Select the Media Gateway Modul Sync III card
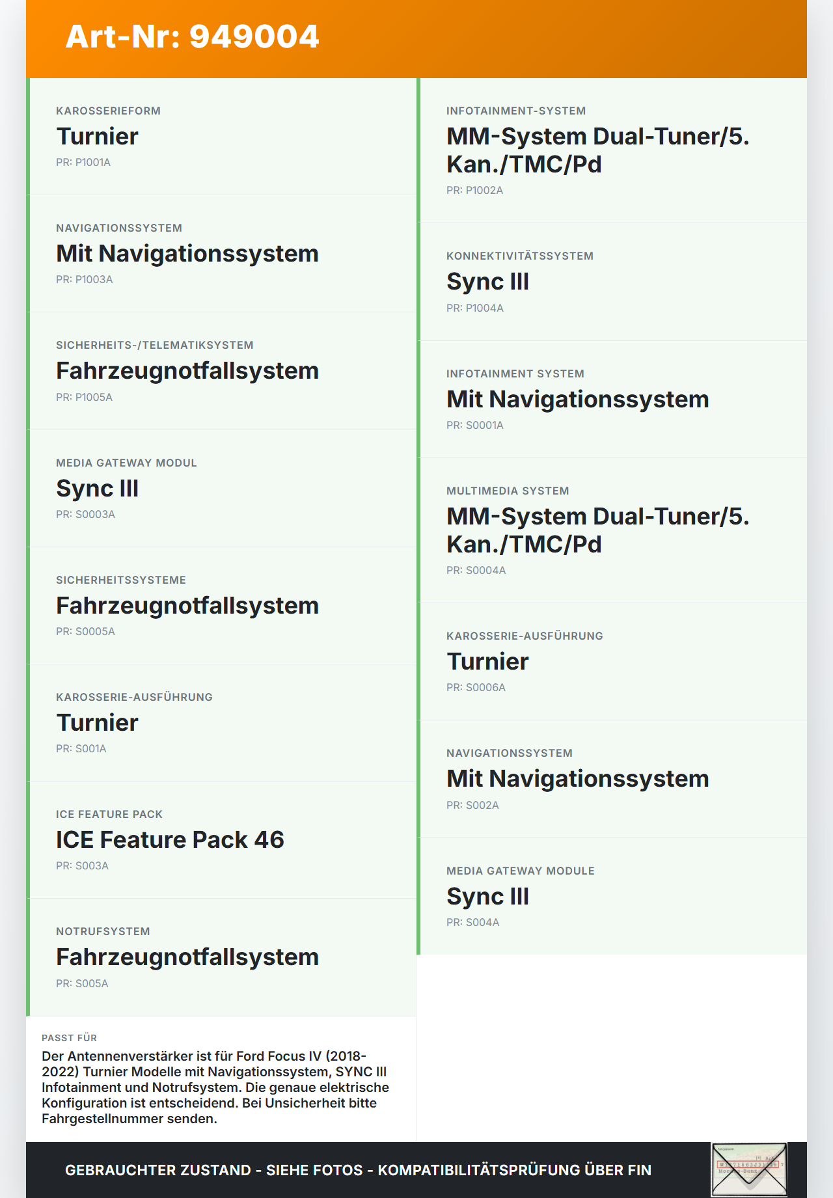This screenshot has width=833, height=1198. point(221,489)
